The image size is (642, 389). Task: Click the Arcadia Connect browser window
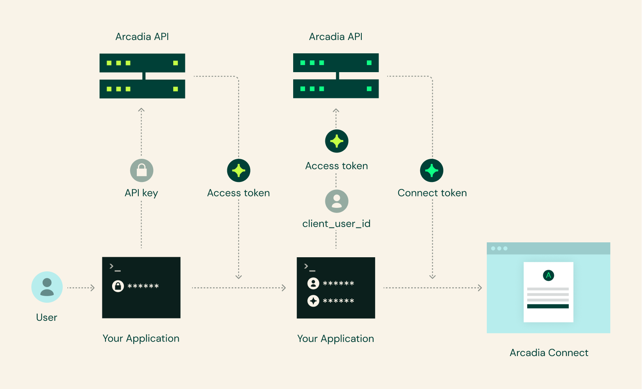pos(548,288)
